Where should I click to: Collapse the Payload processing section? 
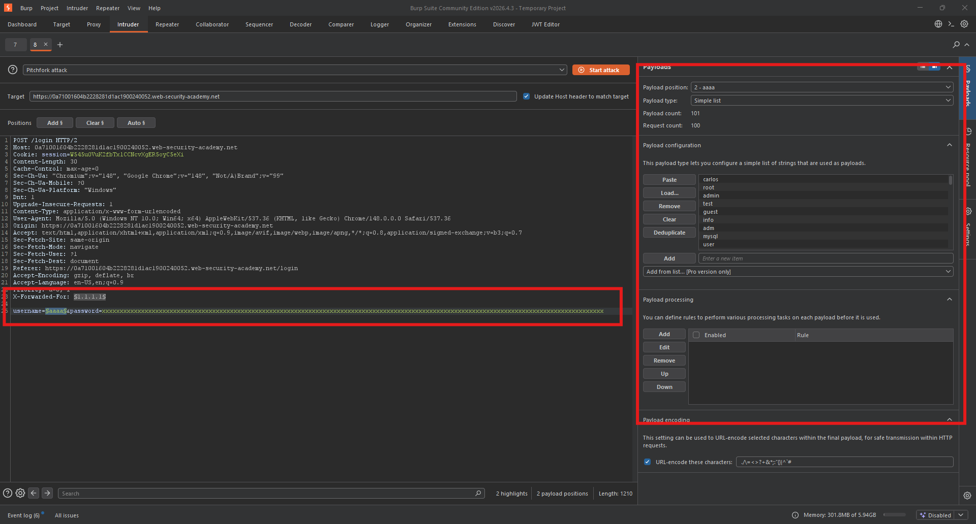[950, 300]
